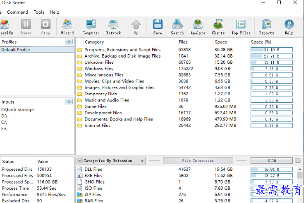Select the Computer toolbar icon

tap(91, 27)
